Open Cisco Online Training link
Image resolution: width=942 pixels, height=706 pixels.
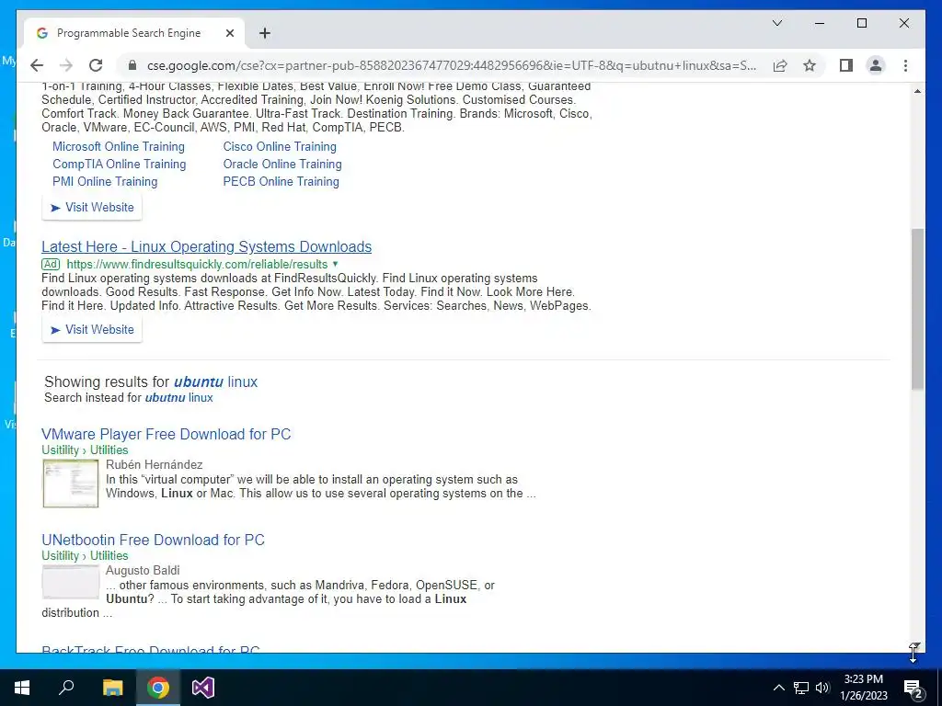coord(280,146)
